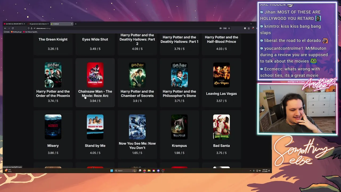
Task: Open Stand by Me poster
Action: 95,127
